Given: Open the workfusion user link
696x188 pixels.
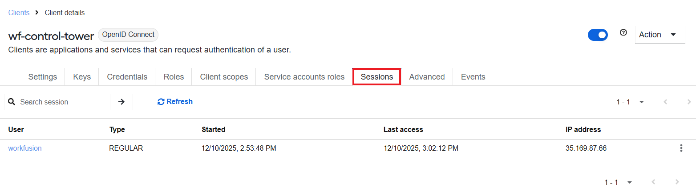Looking at the screenshot, I should pyautogui.click(x=25, y=148).
